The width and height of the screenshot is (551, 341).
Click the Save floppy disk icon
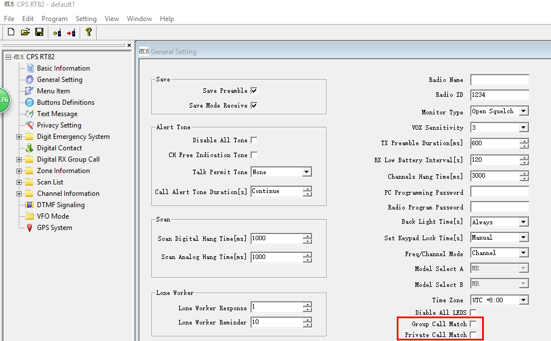click(39, 32)
